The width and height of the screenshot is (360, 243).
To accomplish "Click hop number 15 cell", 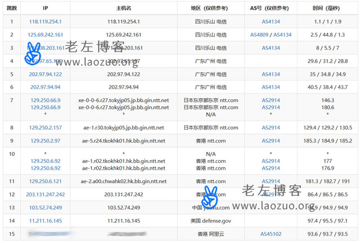I will 12,234.
